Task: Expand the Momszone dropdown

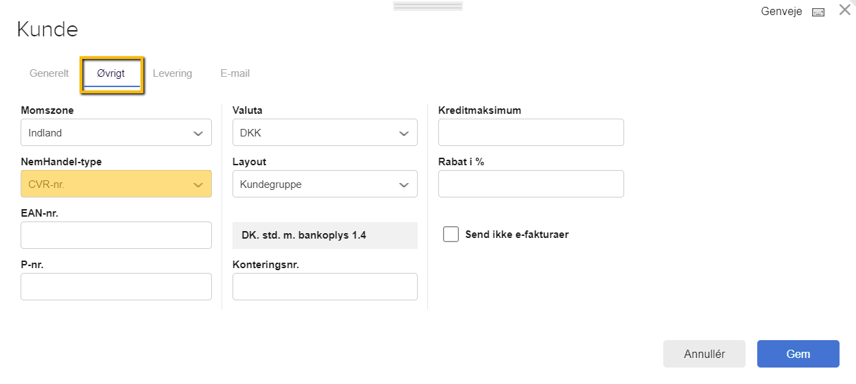Action: 116,132
